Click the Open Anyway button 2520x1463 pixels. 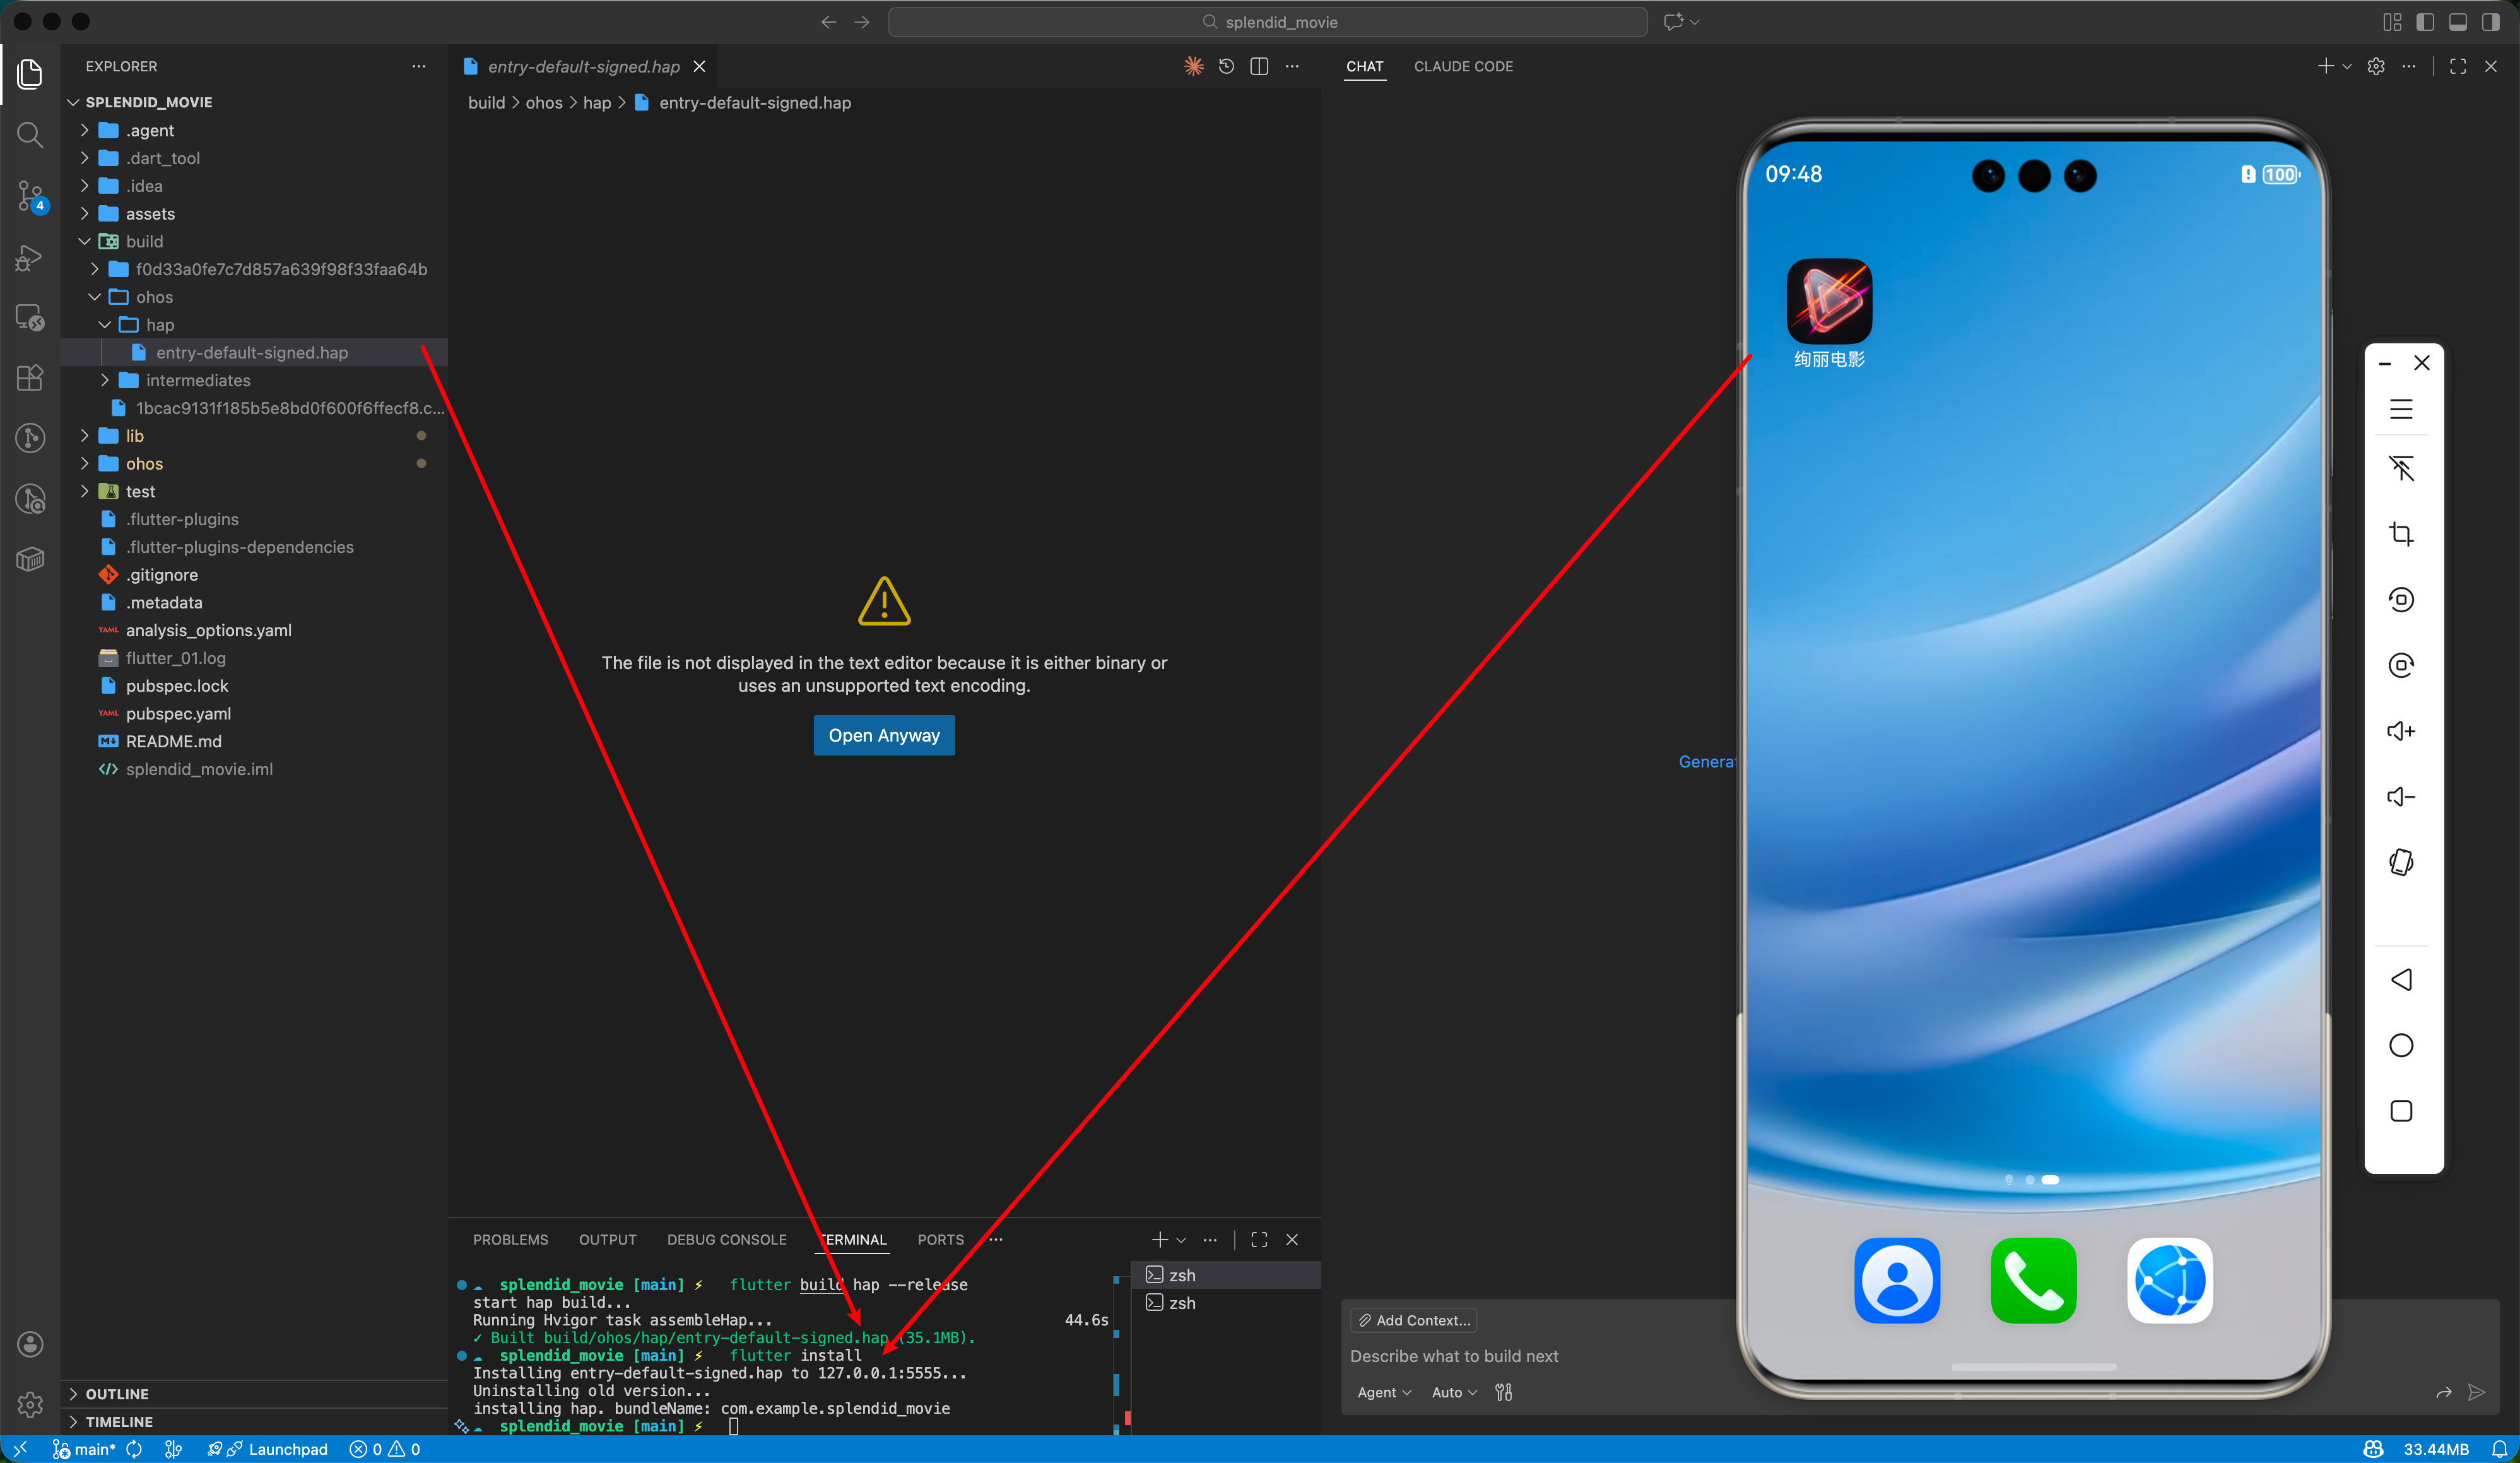click(x=883, y=735)
